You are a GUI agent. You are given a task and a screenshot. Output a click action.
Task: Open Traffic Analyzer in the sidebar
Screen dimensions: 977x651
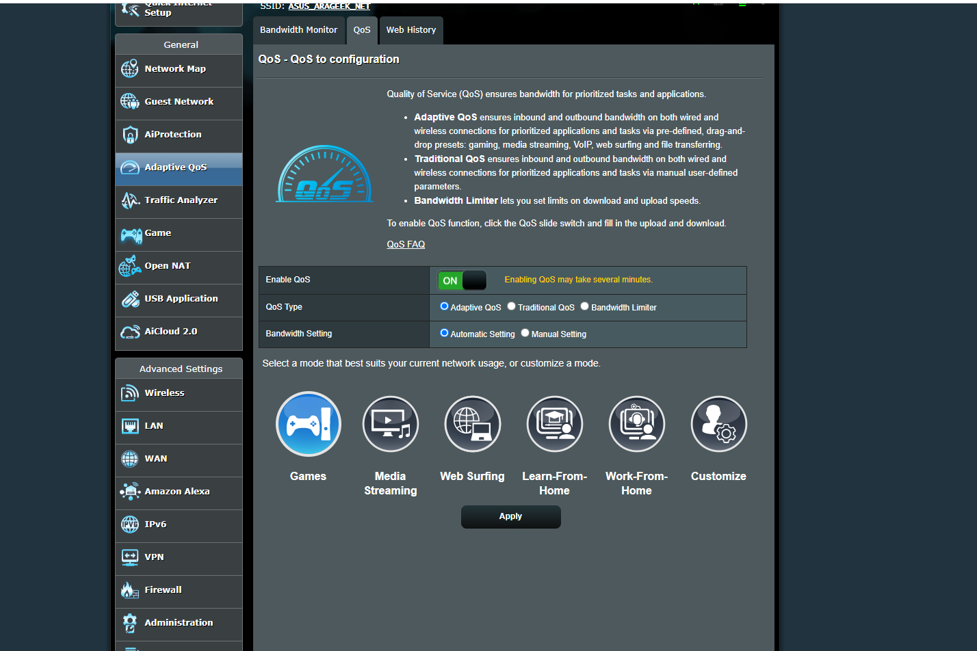(x=179, y=200)
